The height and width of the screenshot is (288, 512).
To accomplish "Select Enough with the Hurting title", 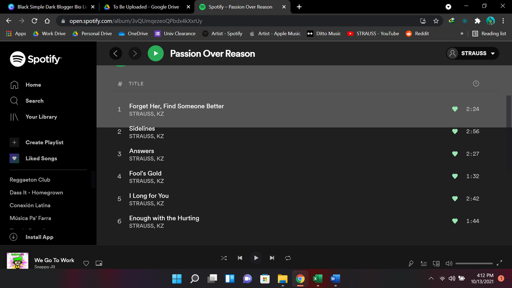I will click(164, 218).
